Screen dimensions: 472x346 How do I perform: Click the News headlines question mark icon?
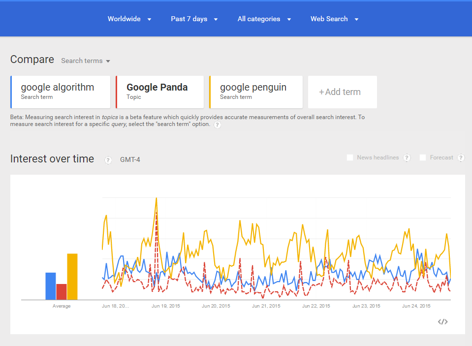point(407,157)
